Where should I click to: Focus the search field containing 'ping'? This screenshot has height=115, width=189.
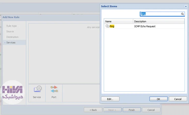162,14
